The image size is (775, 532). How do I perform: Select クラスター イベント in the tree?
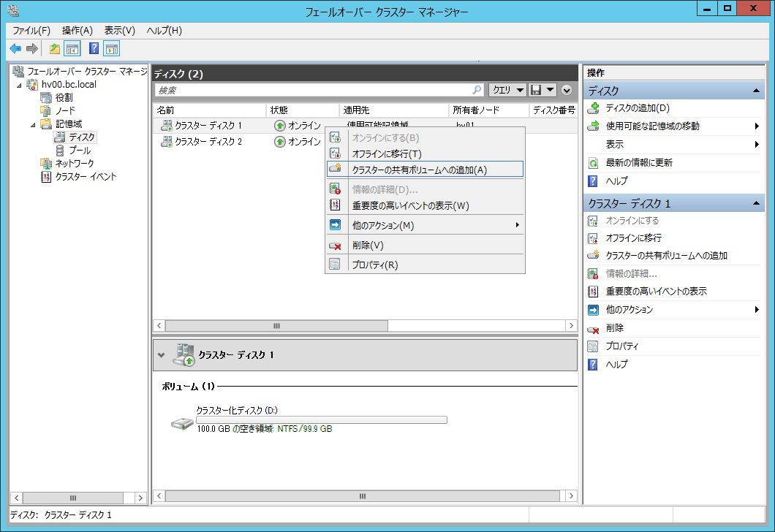click(86, 177)
